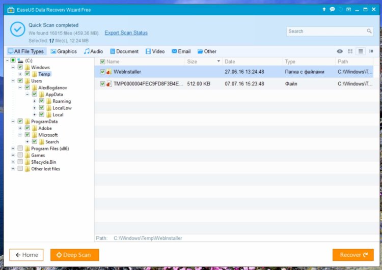
Task: Select the Local folder in tree
Action: click(x=58, y=114)
